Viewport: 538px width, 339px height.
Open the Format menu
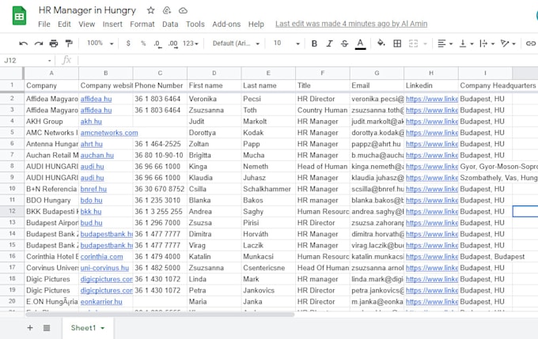142,24
